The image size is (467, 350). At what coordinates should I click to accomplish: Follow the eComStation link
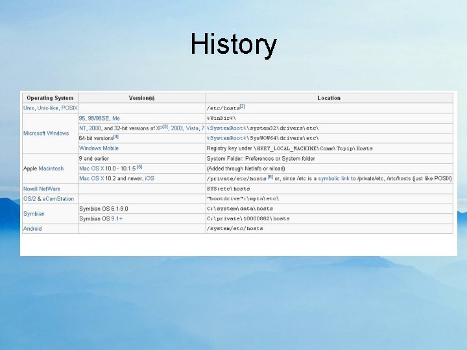(x=58, y=199)
